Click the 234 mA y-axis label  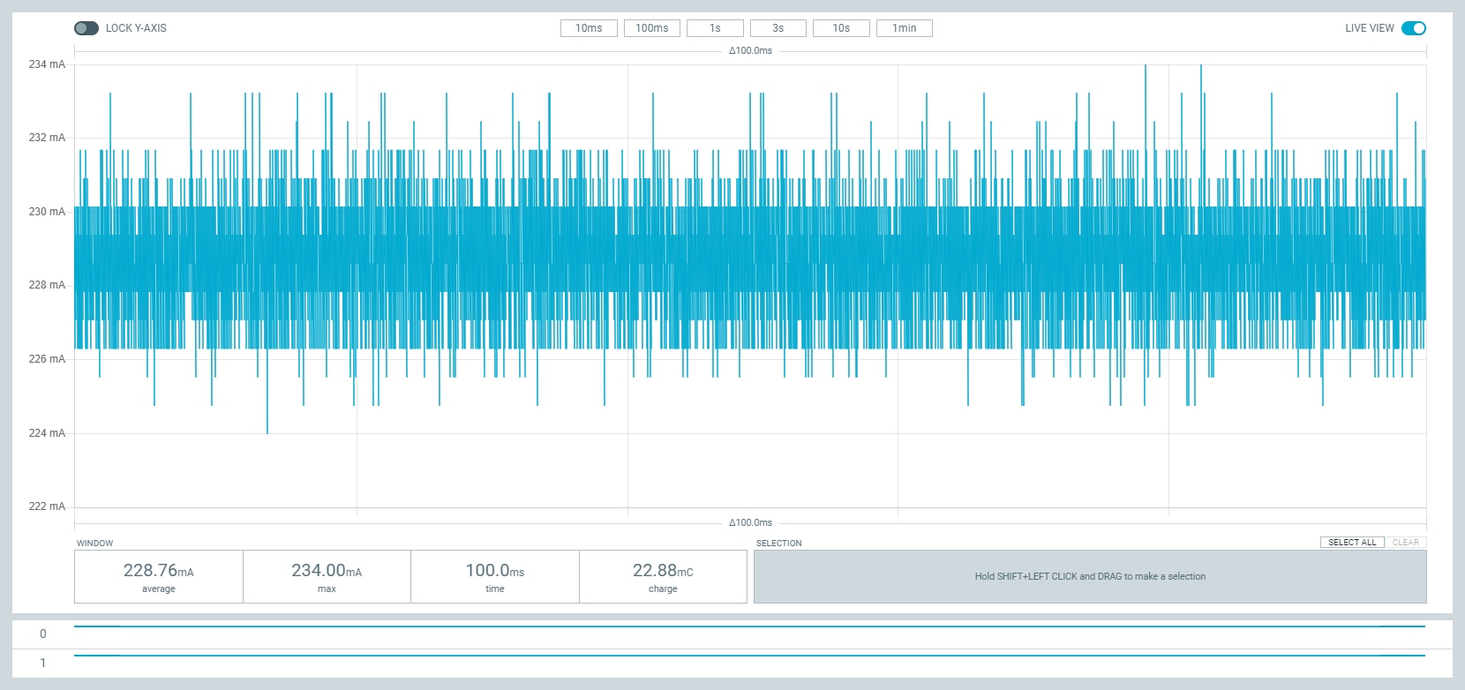point(47,64)
